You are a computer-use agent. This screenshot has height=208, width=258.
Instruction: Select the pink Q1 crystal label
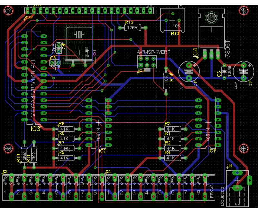(x=94, y=53)
